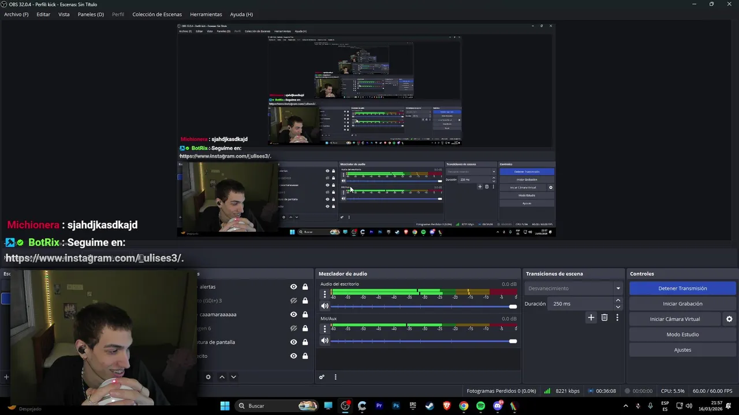Open Editar menu
This screenshot has width=739, height=415.
point(43,14)
